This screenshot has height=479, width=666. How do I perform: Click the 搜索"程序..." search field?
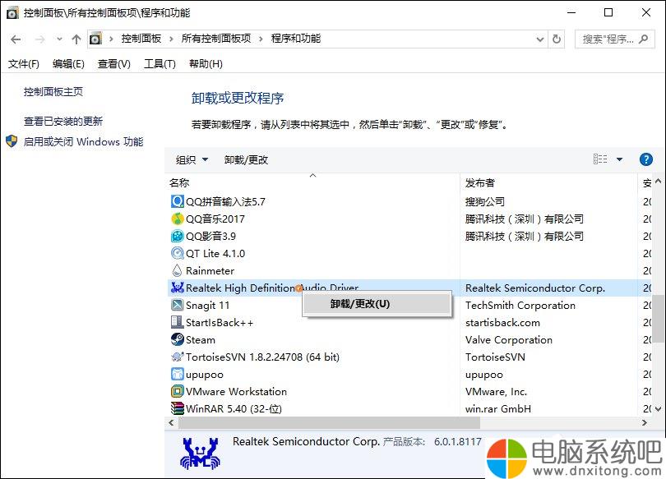pos(614,39)
